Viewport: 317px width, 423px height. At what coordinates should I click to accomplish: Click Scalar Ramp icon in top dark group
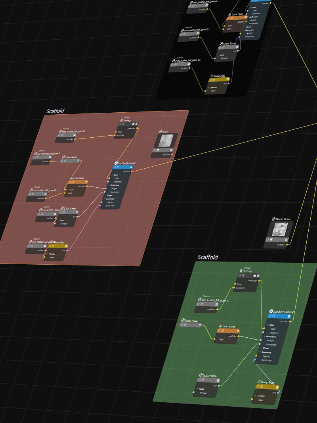tap(222, 43)
